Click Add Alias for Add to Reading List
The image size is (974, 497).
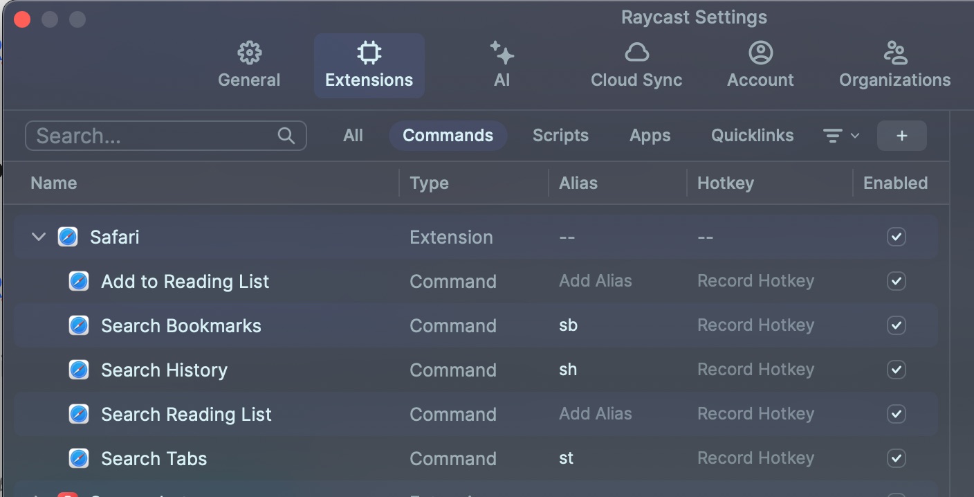(595, 281)
